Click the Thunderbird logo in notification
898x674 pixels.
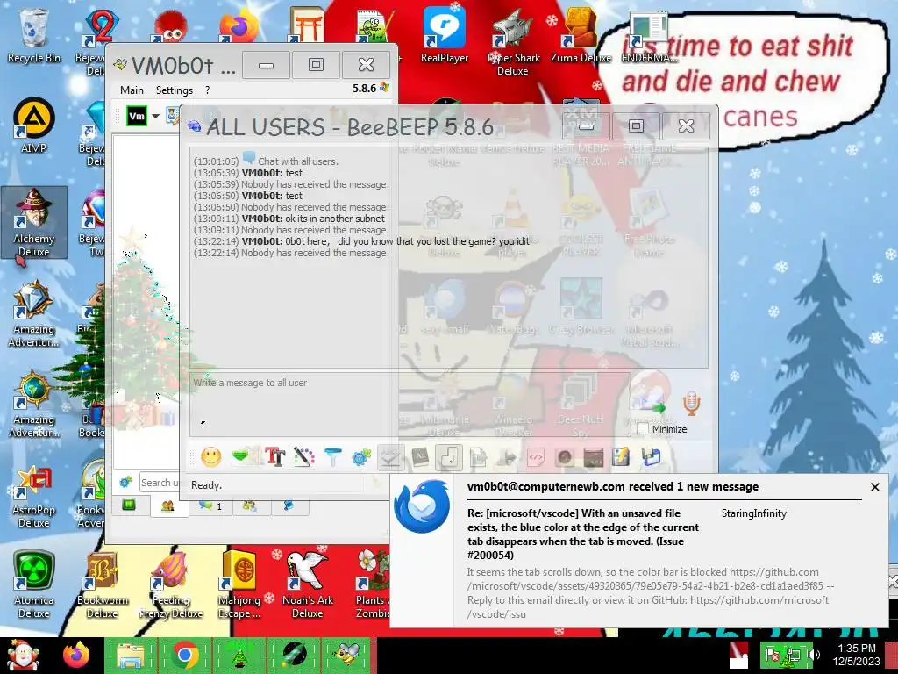(x=423, y=506)
